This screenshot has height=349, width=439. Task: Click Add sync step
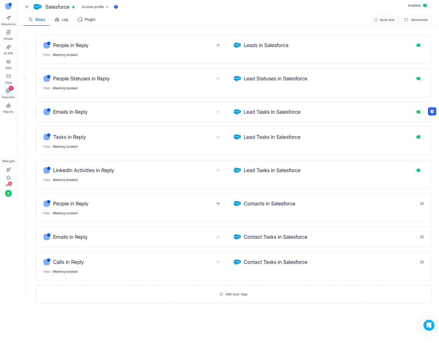[233, 294]
